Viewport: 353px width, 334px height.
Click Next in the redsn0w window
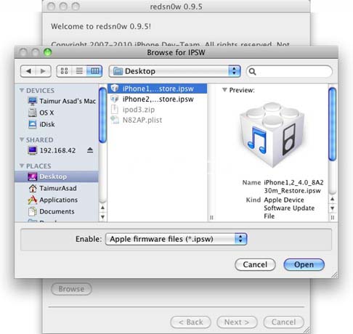click(x=237, y=322)
